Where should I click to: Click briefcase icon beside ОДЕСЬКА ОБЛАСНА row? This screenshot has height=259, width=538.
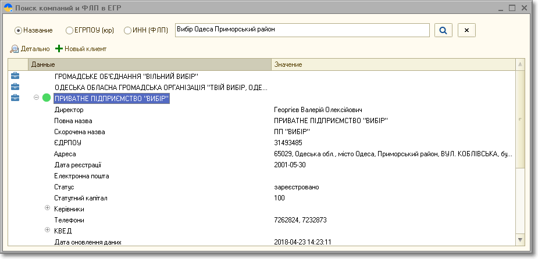15,87
